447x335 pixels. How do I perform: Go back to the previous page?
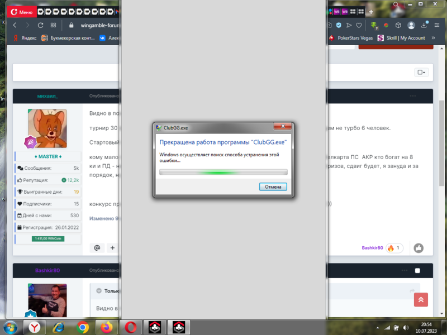15,25
